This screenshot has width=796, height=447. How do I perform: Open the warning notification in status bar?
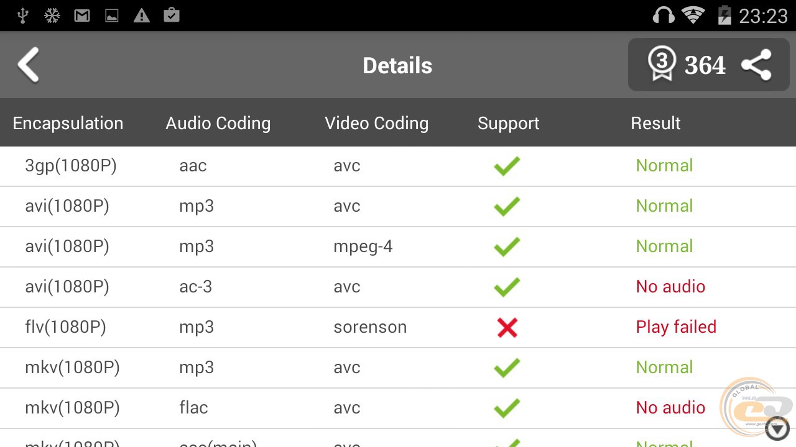[x=142, y=16]
